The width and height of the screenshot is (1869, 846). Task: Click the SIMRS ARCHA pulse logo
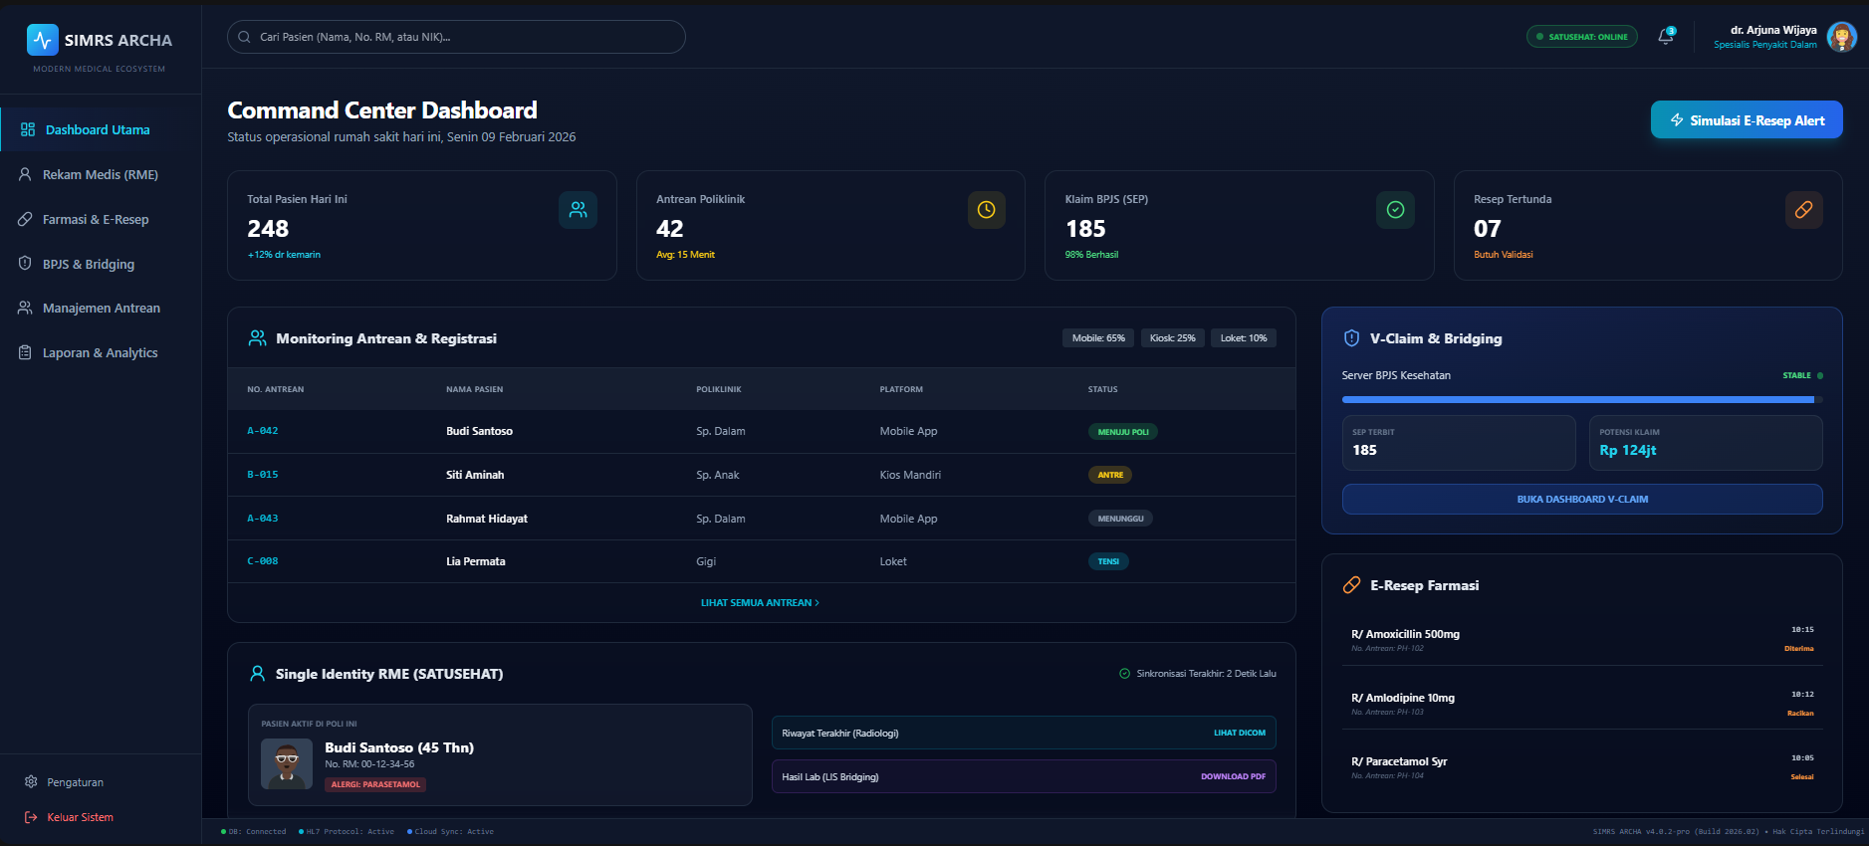[x=42, y=40]
